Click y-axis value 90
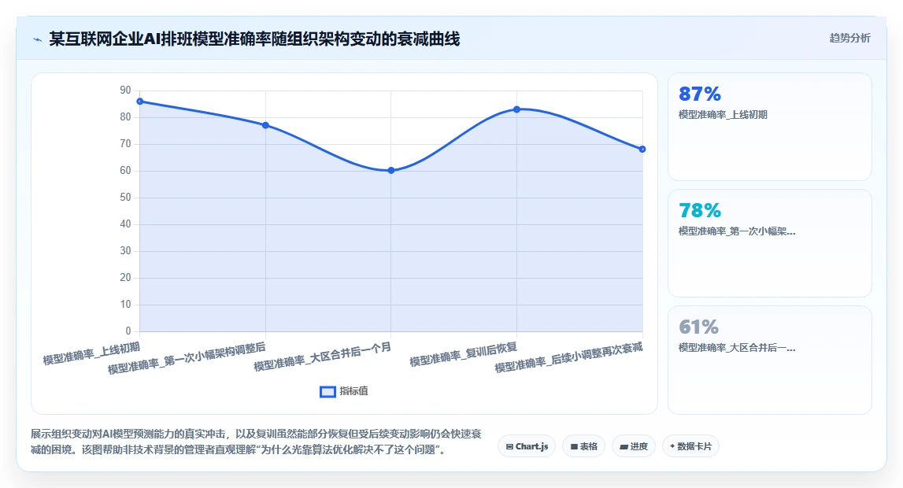This screenshot has width=903, height=488. [x=125, y=91]
